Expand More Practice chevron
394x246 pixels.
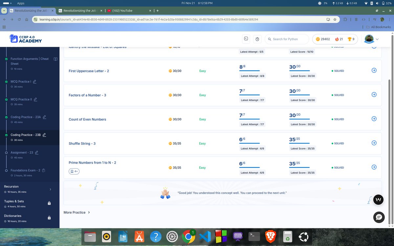pos(89,213)
